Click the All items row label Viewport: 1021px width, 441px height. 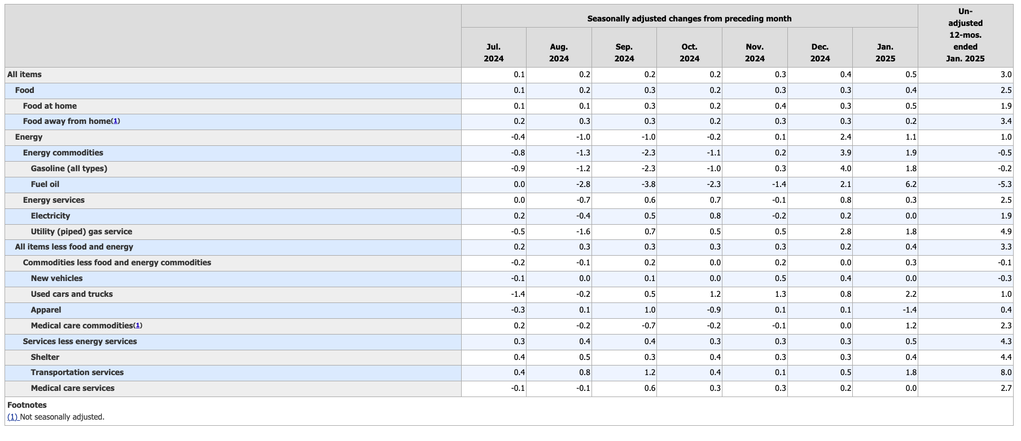pos(24,74)
